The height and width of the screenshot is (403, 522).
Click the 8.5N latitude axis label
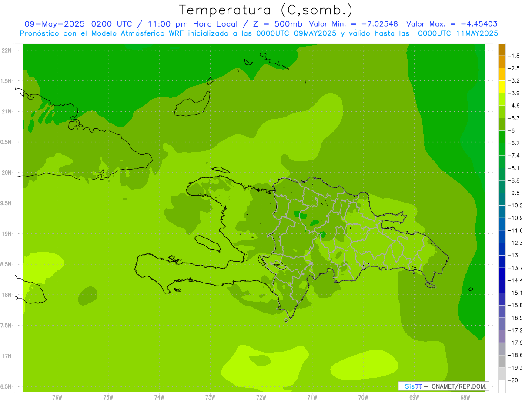tap(6, 264)
